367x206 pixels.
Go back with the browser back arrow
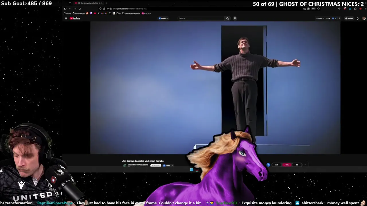pyautogui.click(x=70, y=9)
